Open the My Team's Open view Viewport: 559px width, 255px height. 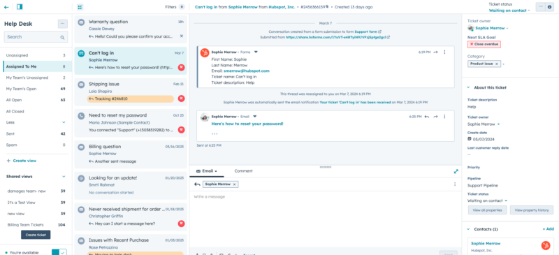36,89
